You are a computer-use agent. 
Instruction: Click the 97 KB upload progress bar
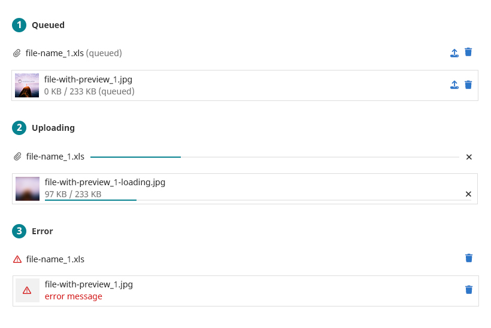(258, 200)
